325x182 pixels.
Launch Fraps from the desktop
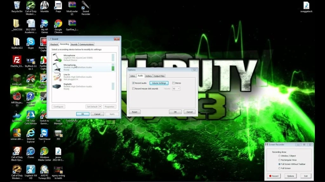(x=58, y=7)
